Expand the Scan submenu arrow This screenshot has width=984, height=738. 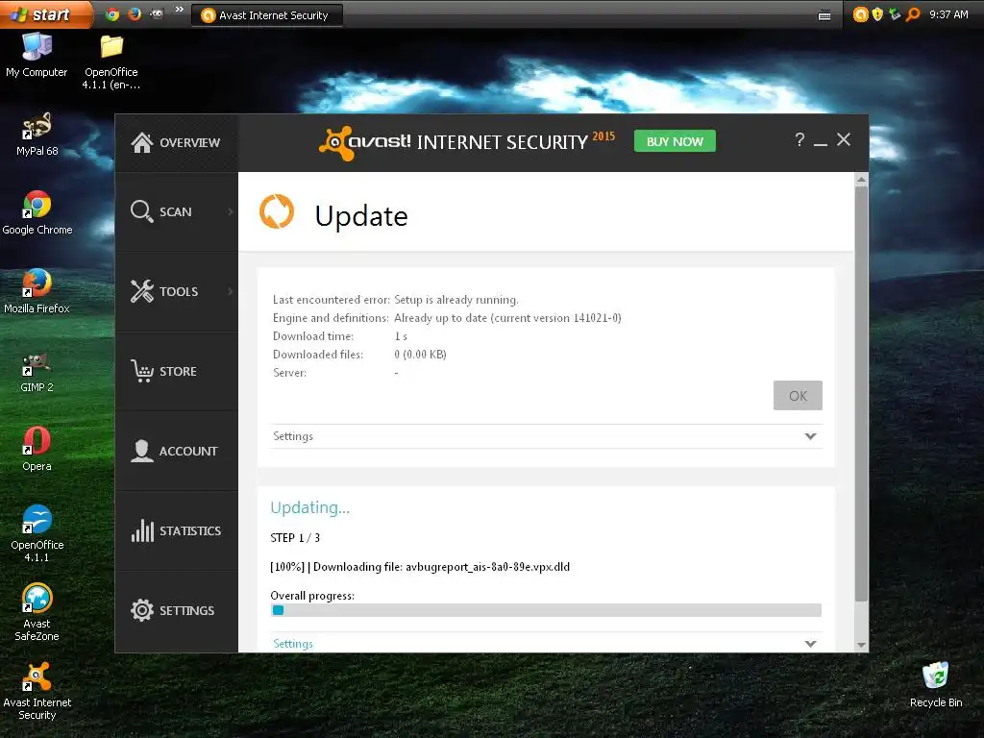(231, 211)
